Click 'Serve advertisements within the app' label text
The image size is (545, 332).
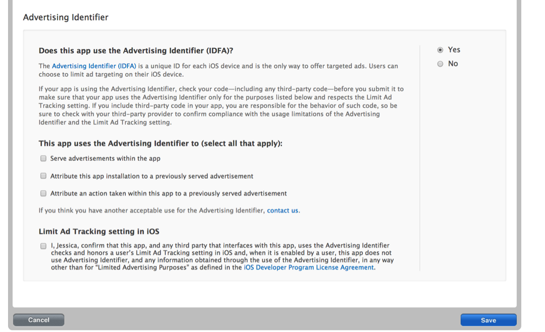pos(105,159)
